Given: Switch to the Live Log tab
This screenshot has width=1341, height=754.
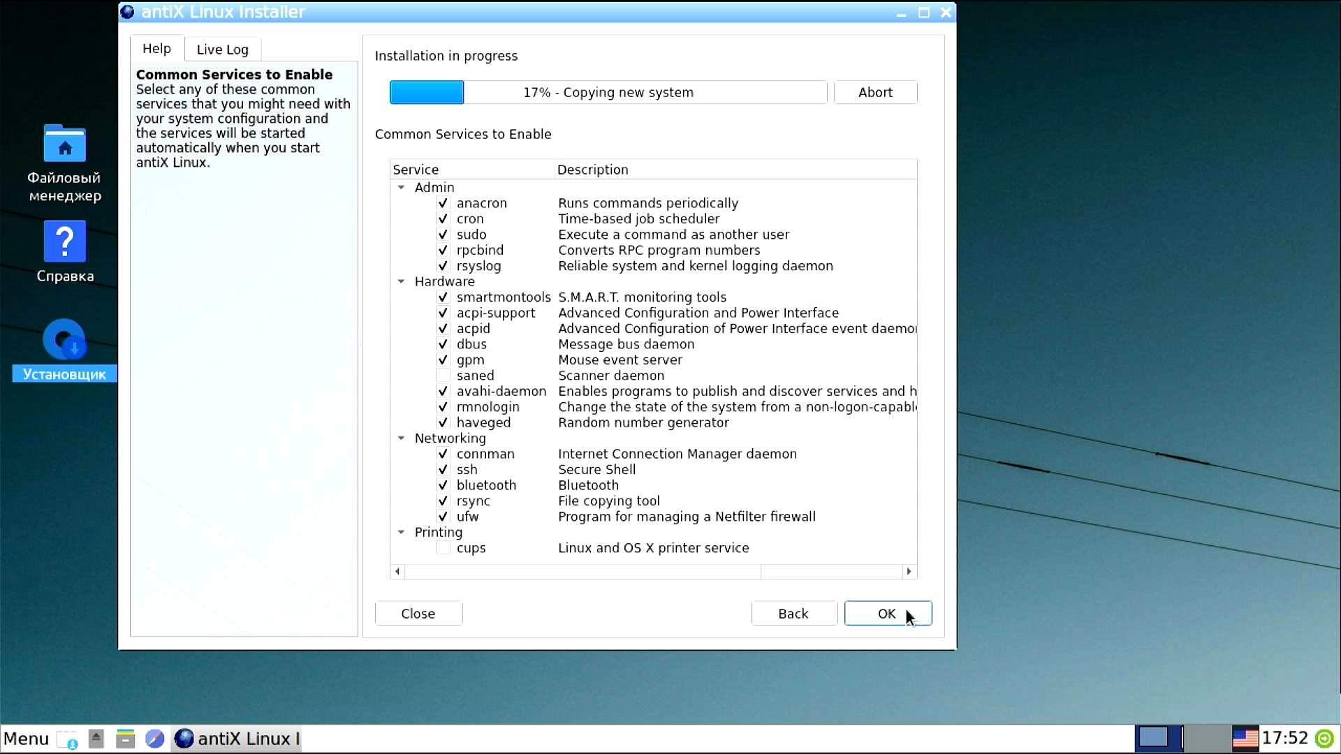Looking at the screenshot, I should [x=222, y=49].
